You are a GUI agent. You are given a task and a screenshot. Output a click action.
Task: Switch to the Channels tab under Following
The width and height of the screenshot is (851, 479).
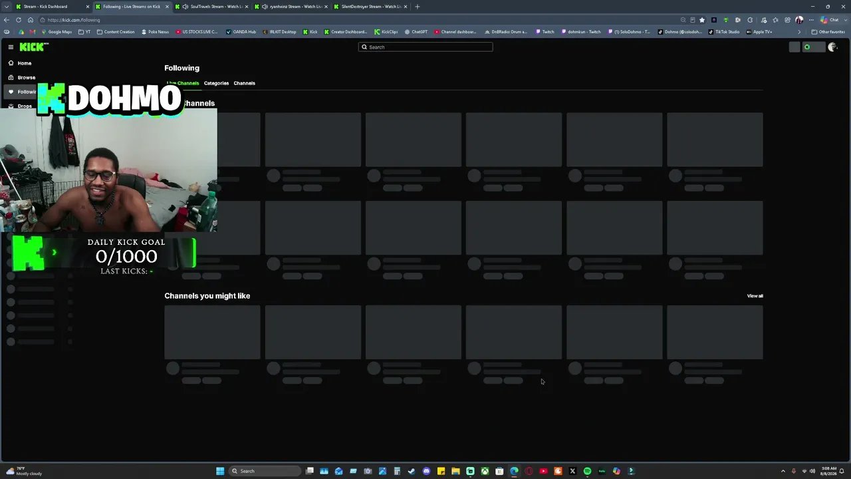tap(244, 83)
